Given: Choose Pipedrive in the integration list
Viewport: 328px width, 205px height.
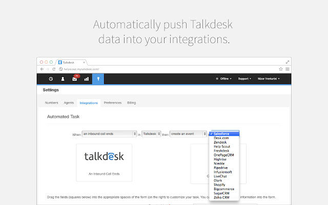Looking at the screenshot, I should [224, 168].
